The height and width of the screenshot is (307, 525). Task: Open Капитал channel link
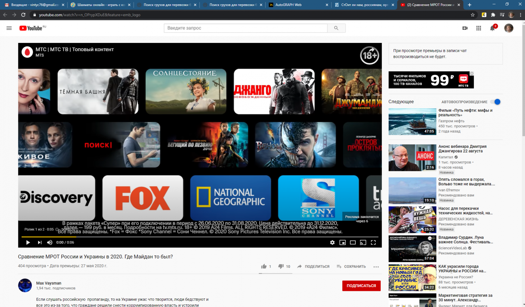[446, 157]
